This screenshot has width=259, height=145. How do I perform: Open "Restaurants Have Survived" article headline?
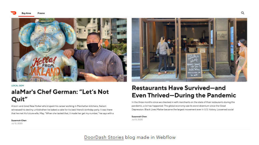[x=184, y=91]
